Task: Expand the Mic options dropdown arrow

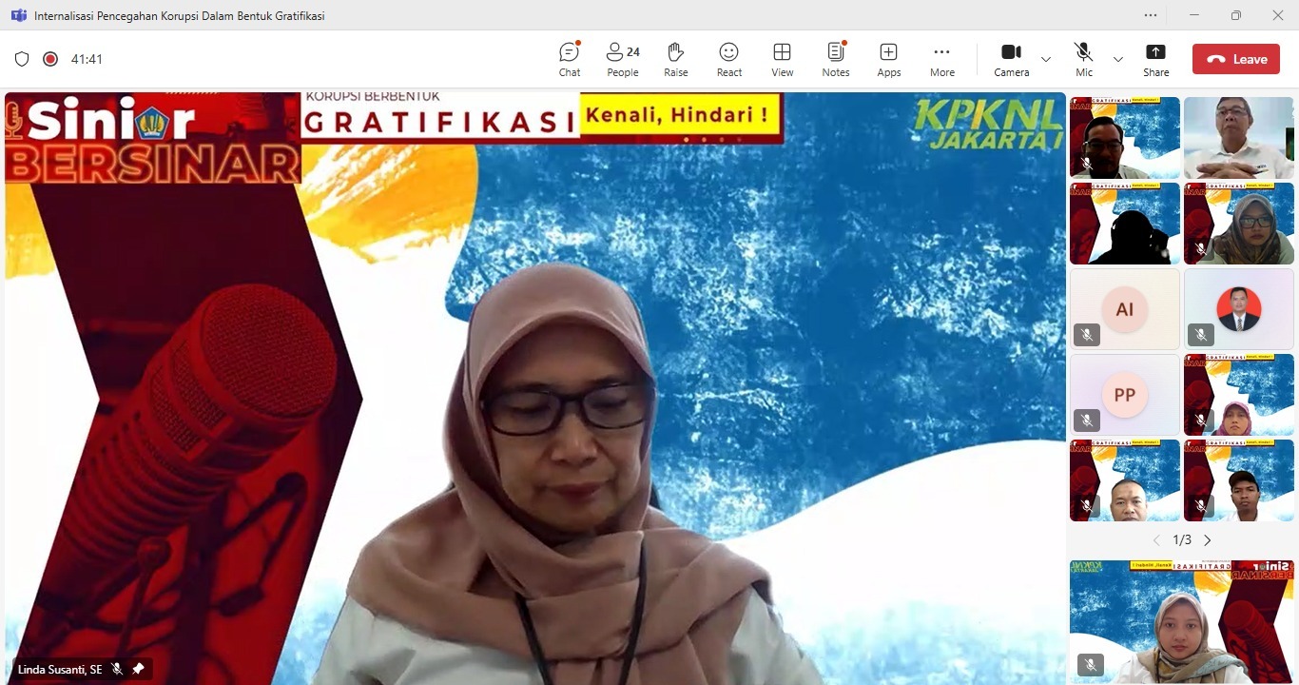Action: click(x=1118, y=59)
